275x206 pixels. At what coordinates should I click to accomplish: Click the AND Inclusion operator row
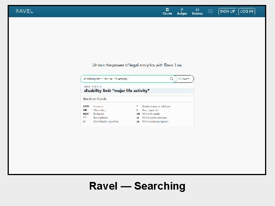click(x=93, y=106)
